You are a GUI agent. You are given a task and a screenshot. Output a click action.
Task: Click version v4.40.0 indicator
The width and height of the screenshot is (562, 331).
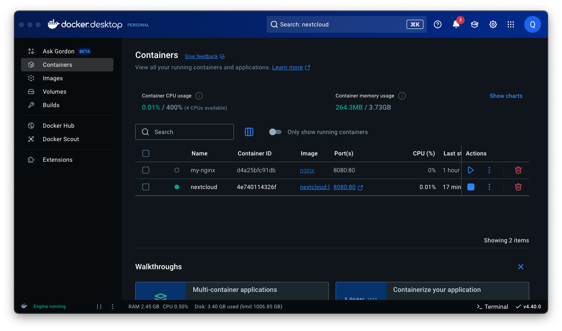(x=528, y=307)
